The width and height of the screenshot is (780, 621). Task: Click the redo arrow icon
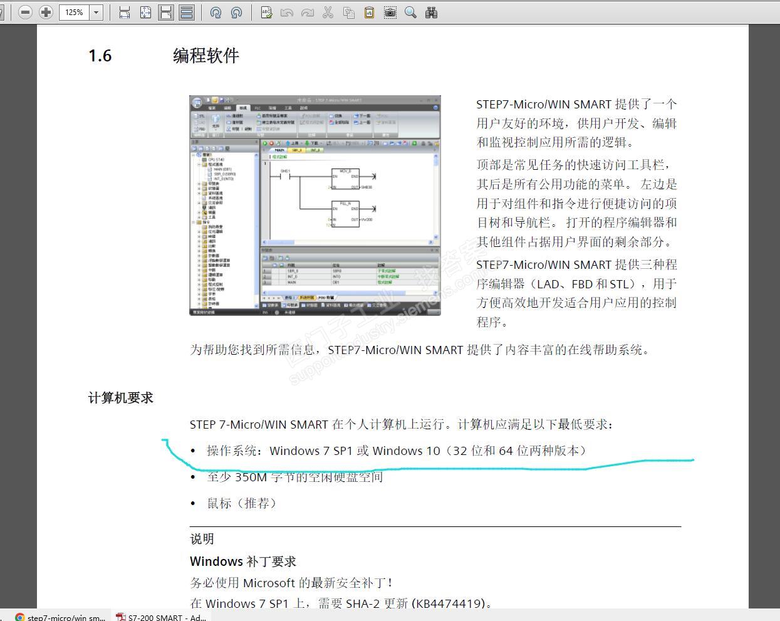(308, 13)
